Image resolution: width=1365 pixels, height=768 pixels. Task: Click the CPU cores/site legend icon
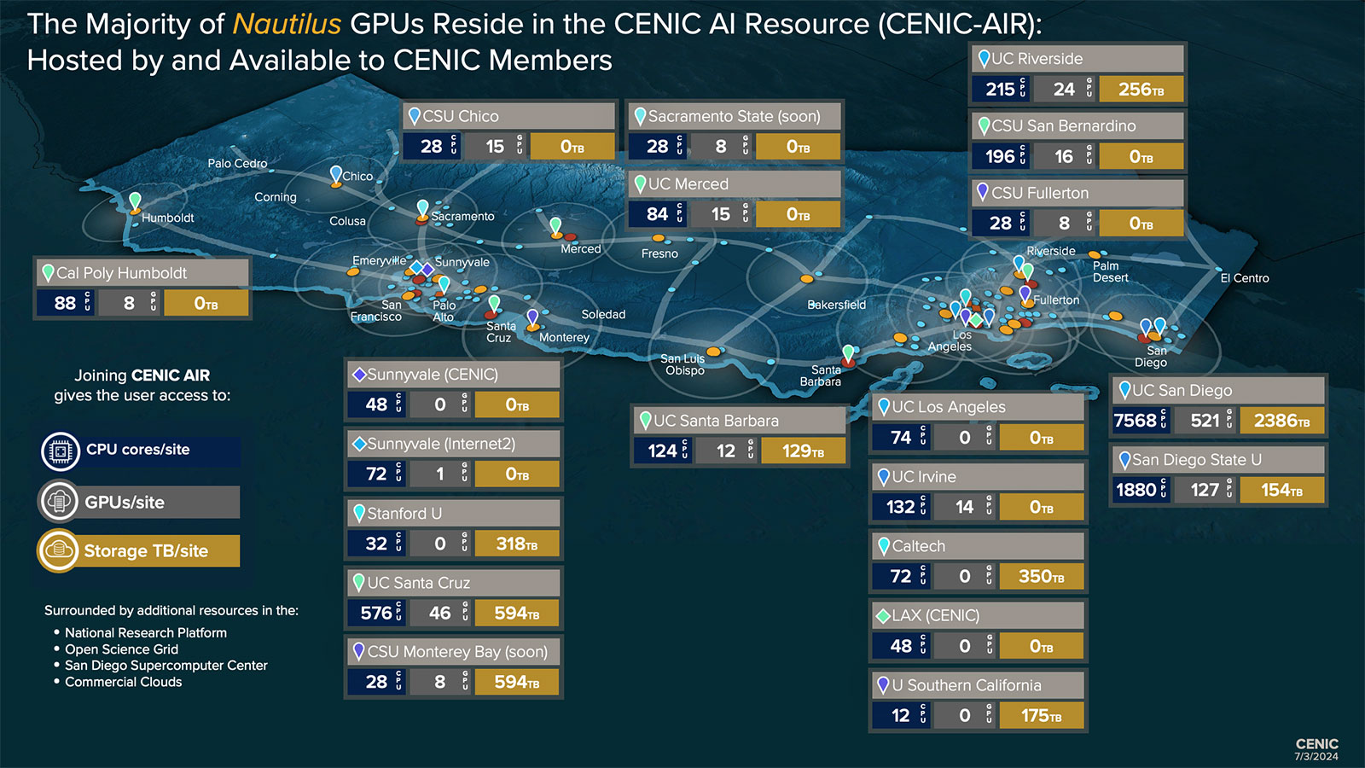[x=61, y=451]
